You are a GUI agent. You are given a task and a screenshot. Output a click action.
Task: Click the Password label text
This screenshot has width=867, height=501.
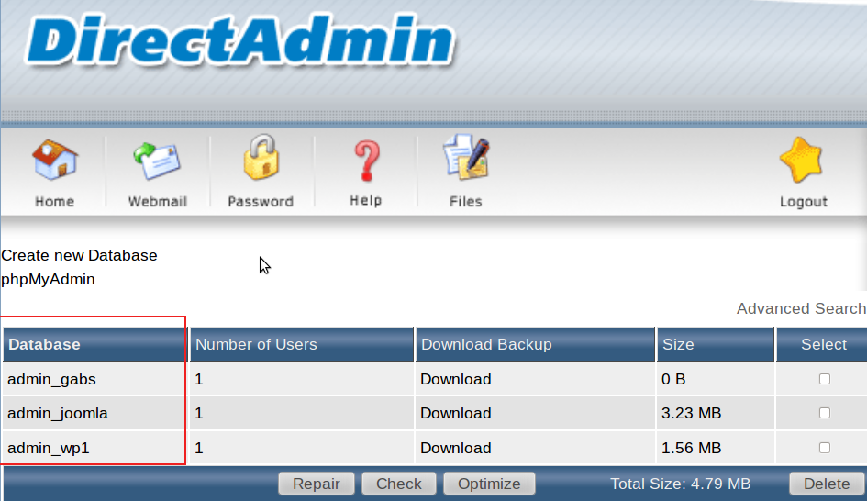261,202
